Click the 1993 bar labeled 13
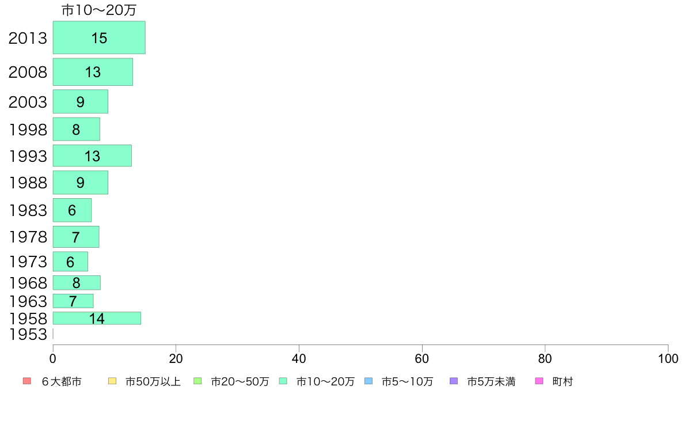This screenshot has width=684, height=424. point(92,156)
